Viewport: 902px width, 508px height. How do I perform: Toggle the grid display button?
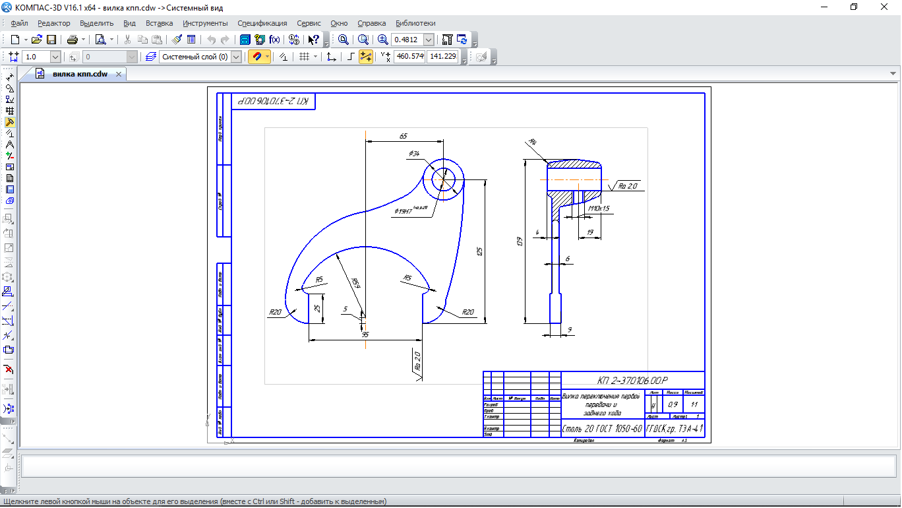(304, 57)
